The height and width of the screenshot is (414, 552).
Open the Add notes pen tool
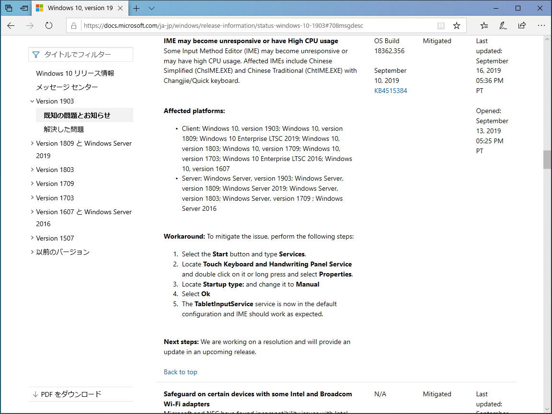(x=503, y=25)
